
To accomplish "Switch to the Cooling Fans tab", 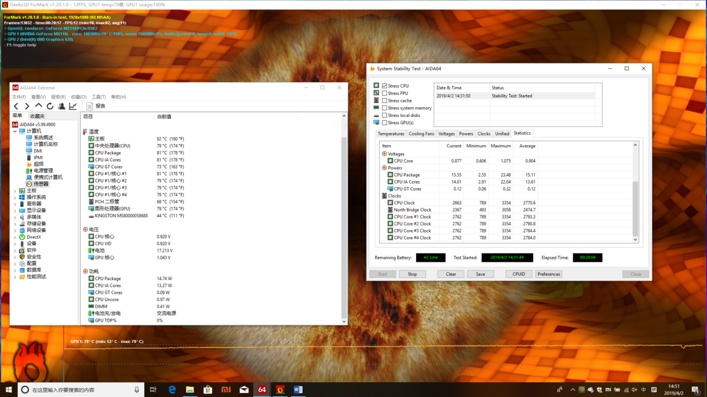I will (421, 134).
